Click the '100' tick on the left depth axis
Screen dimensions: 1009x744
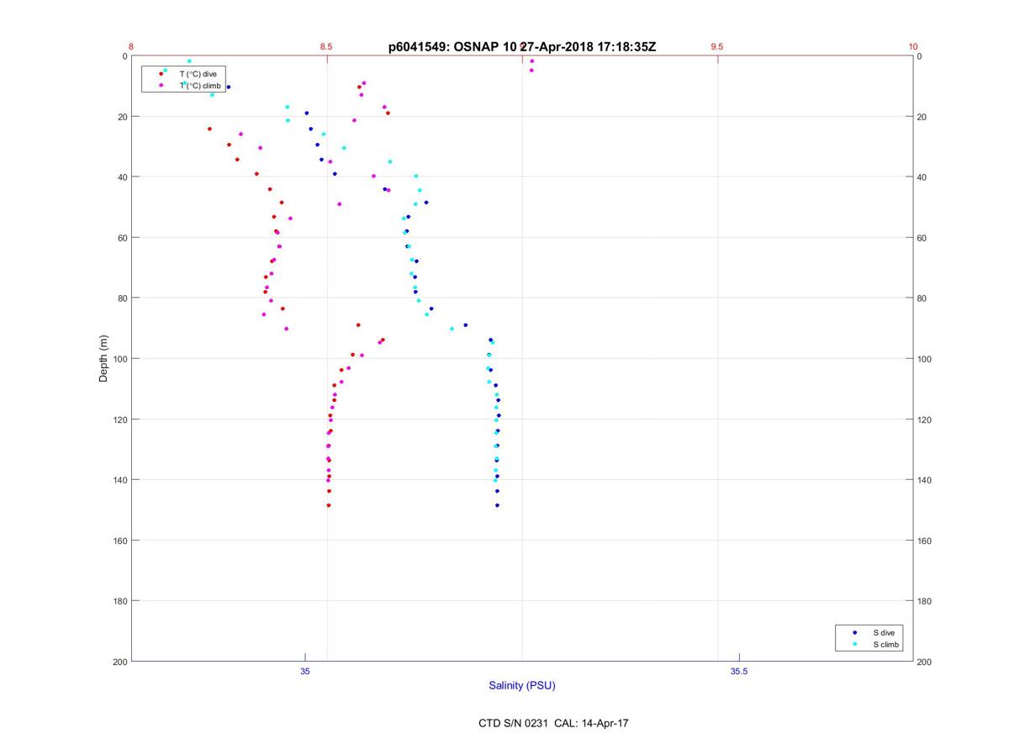[119, 359]
